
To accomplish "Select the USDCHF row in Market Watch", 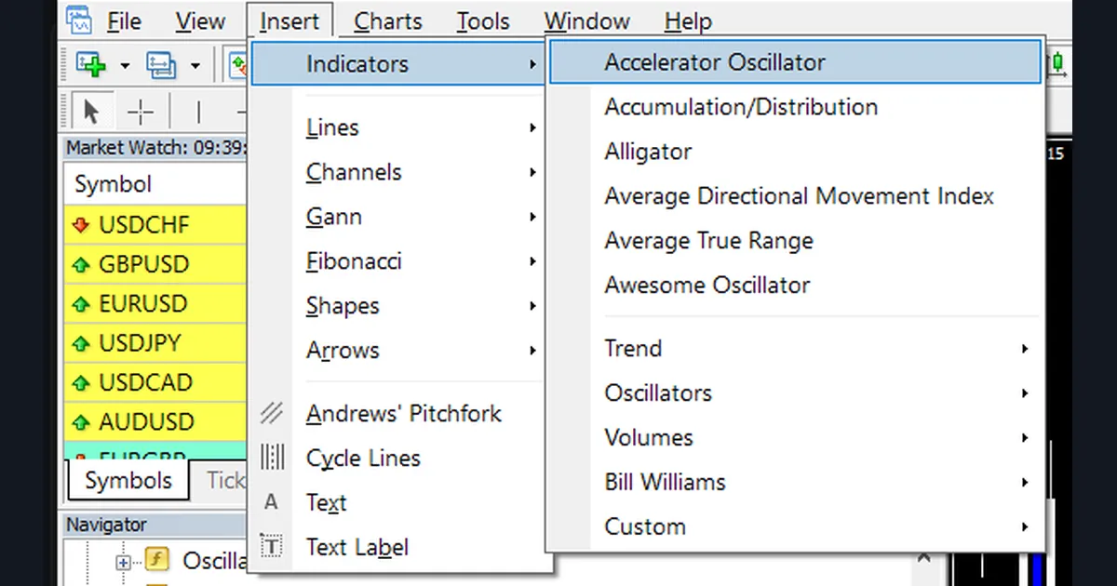I will (155, 225).
